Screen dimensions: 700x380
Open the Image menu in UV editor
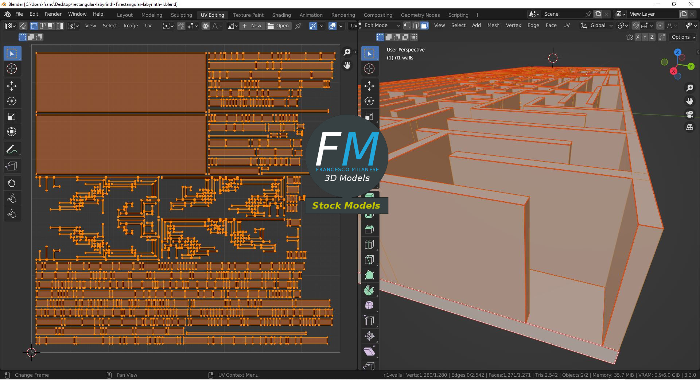tap(131, 26)
